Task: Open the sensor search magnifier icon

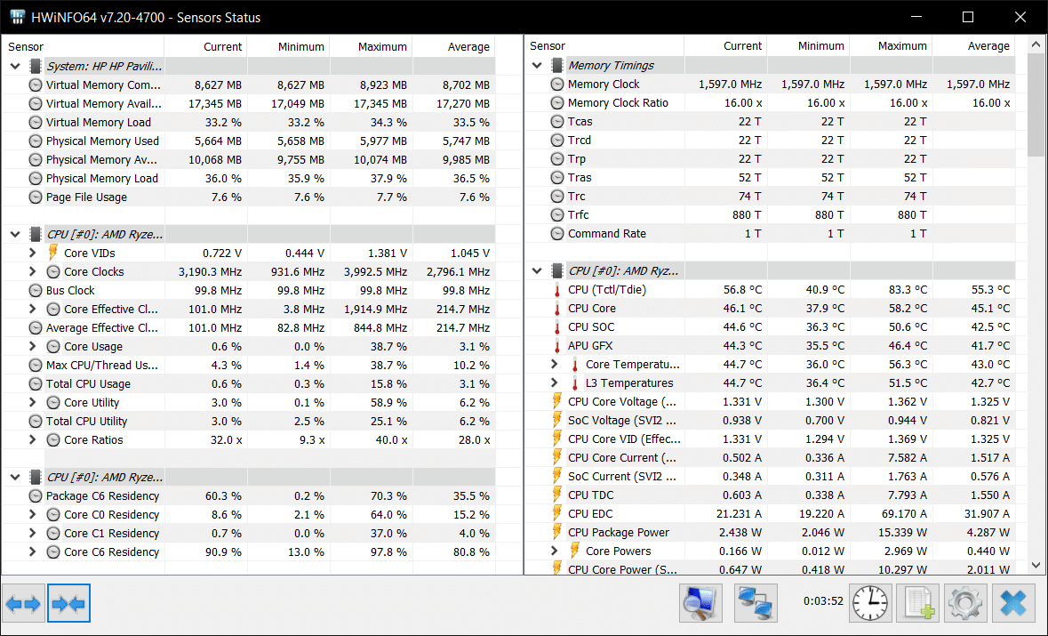Action: pyautogui.click(x=700, y=602)
